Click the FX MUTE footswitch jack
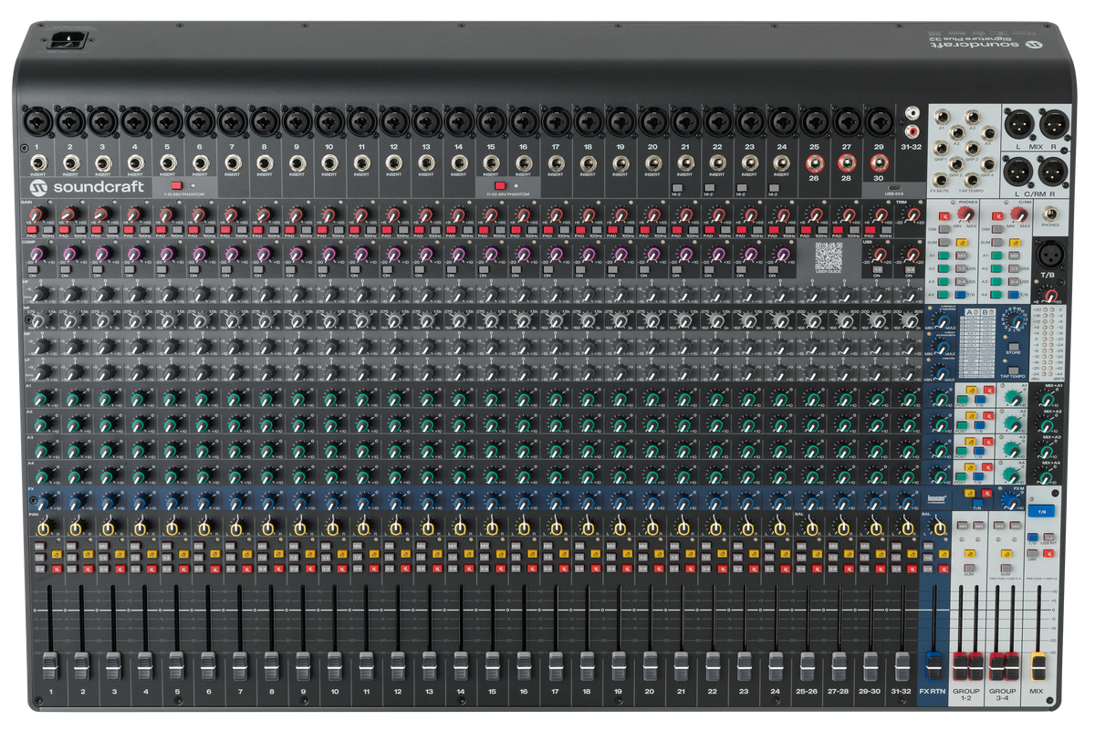The height and width of the screenshot is (731, 1095). point(941,181)
